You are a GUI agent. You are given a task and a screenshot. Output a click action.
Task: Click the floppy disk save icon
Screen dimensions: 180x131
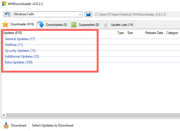point(89,14)
